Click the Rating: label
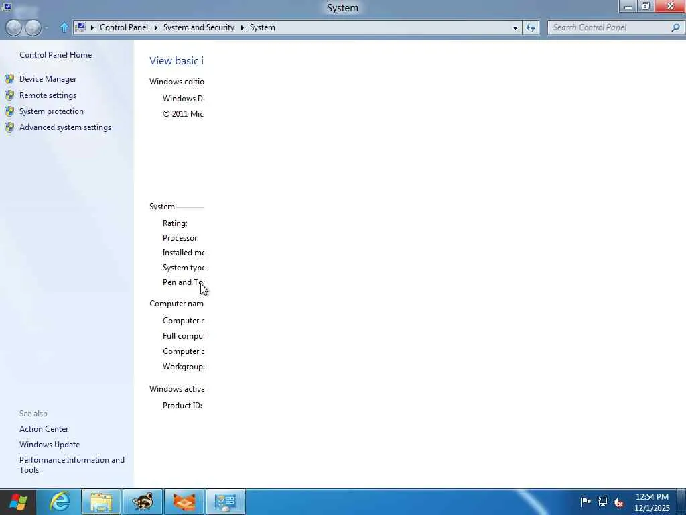This screenshot has width=686, height=515. coord(175,223)
